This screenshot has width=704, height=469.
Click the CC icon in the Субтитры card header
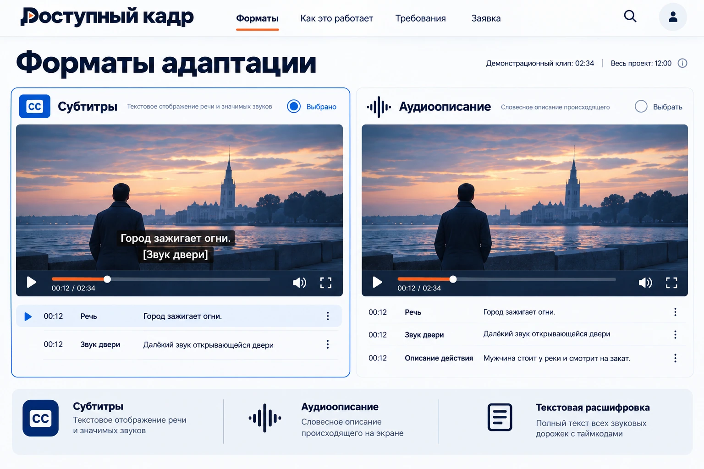(35, 106)
